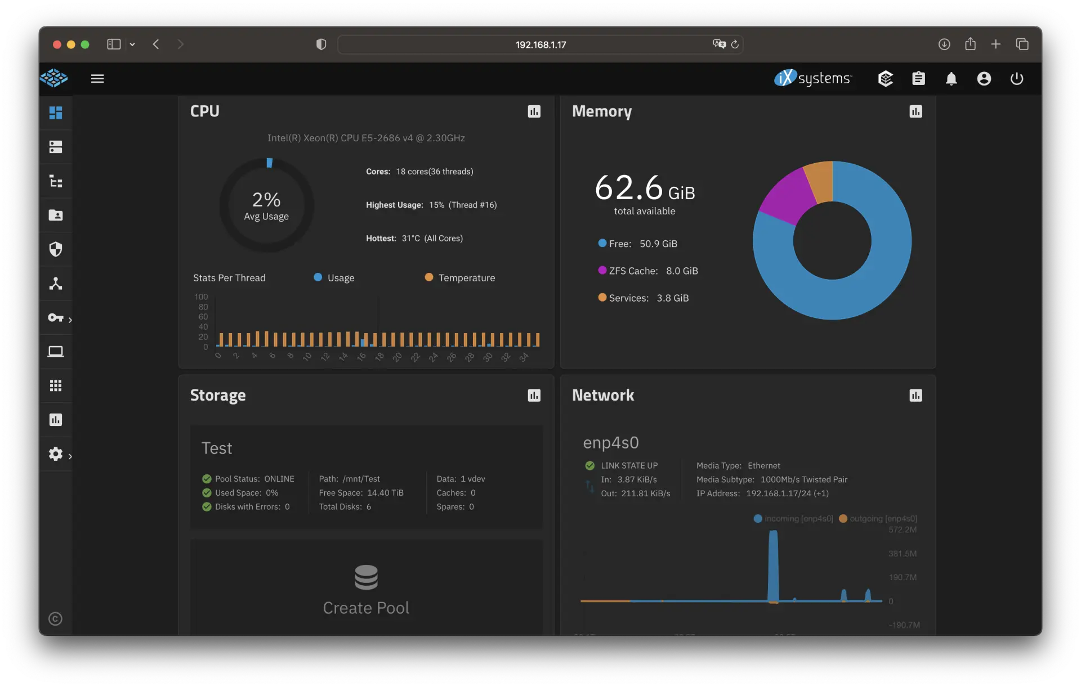Open the Storage section in the sidebar
Screen dimensions: 1081x687
point(56,147)
